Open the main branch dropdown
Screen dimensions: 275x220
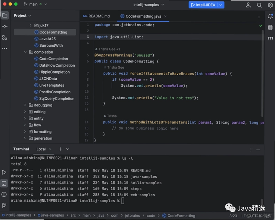[36, 4]
